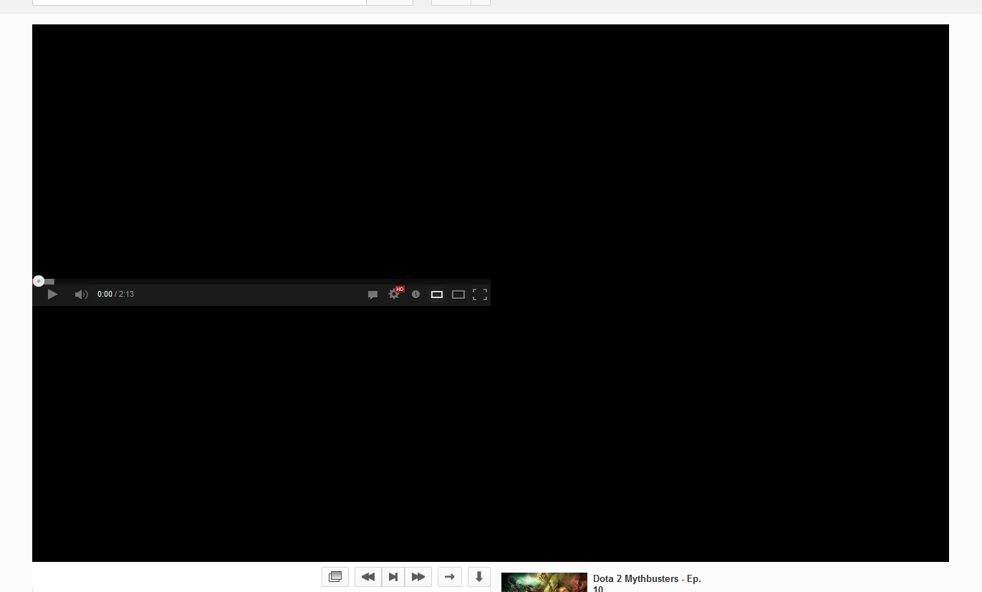Toggle the speech bubble annotations icon
The height and width of the screenshot is (592, 982).
[372, 295]
